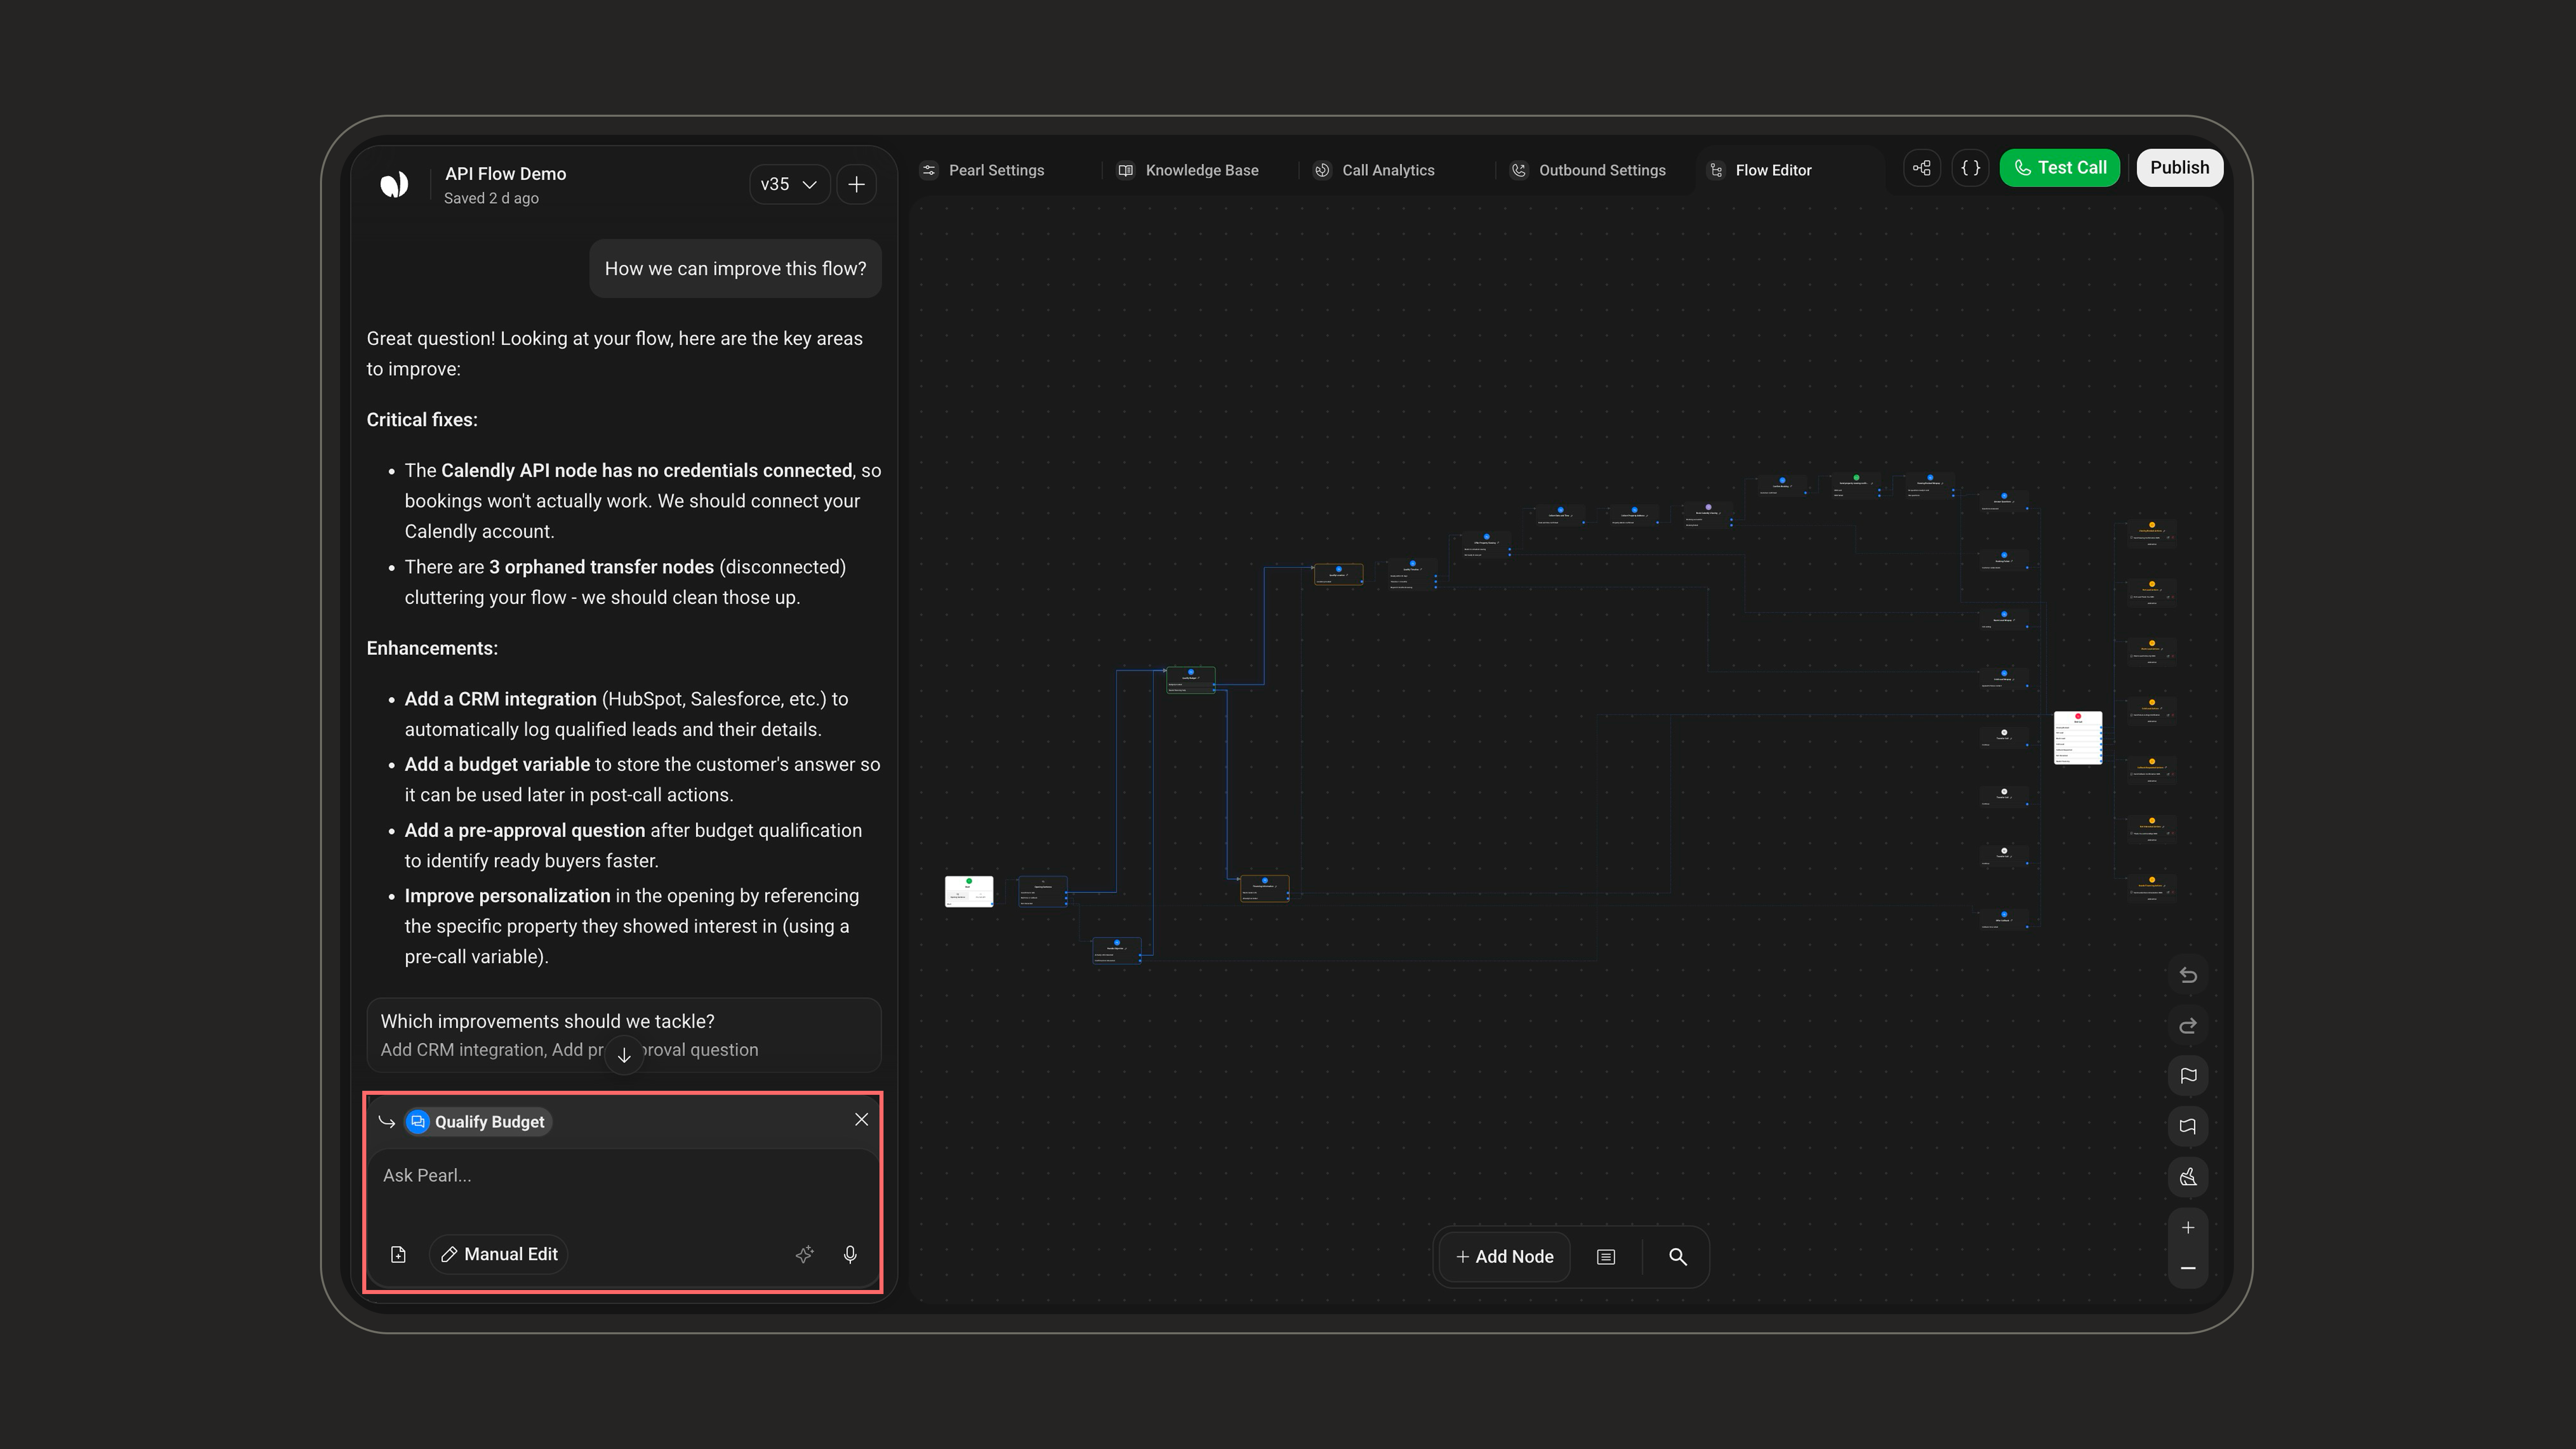The image size is (2576, 1449).
Task: Zoom out of the canvas
Action: (x=2188, y=1268)
